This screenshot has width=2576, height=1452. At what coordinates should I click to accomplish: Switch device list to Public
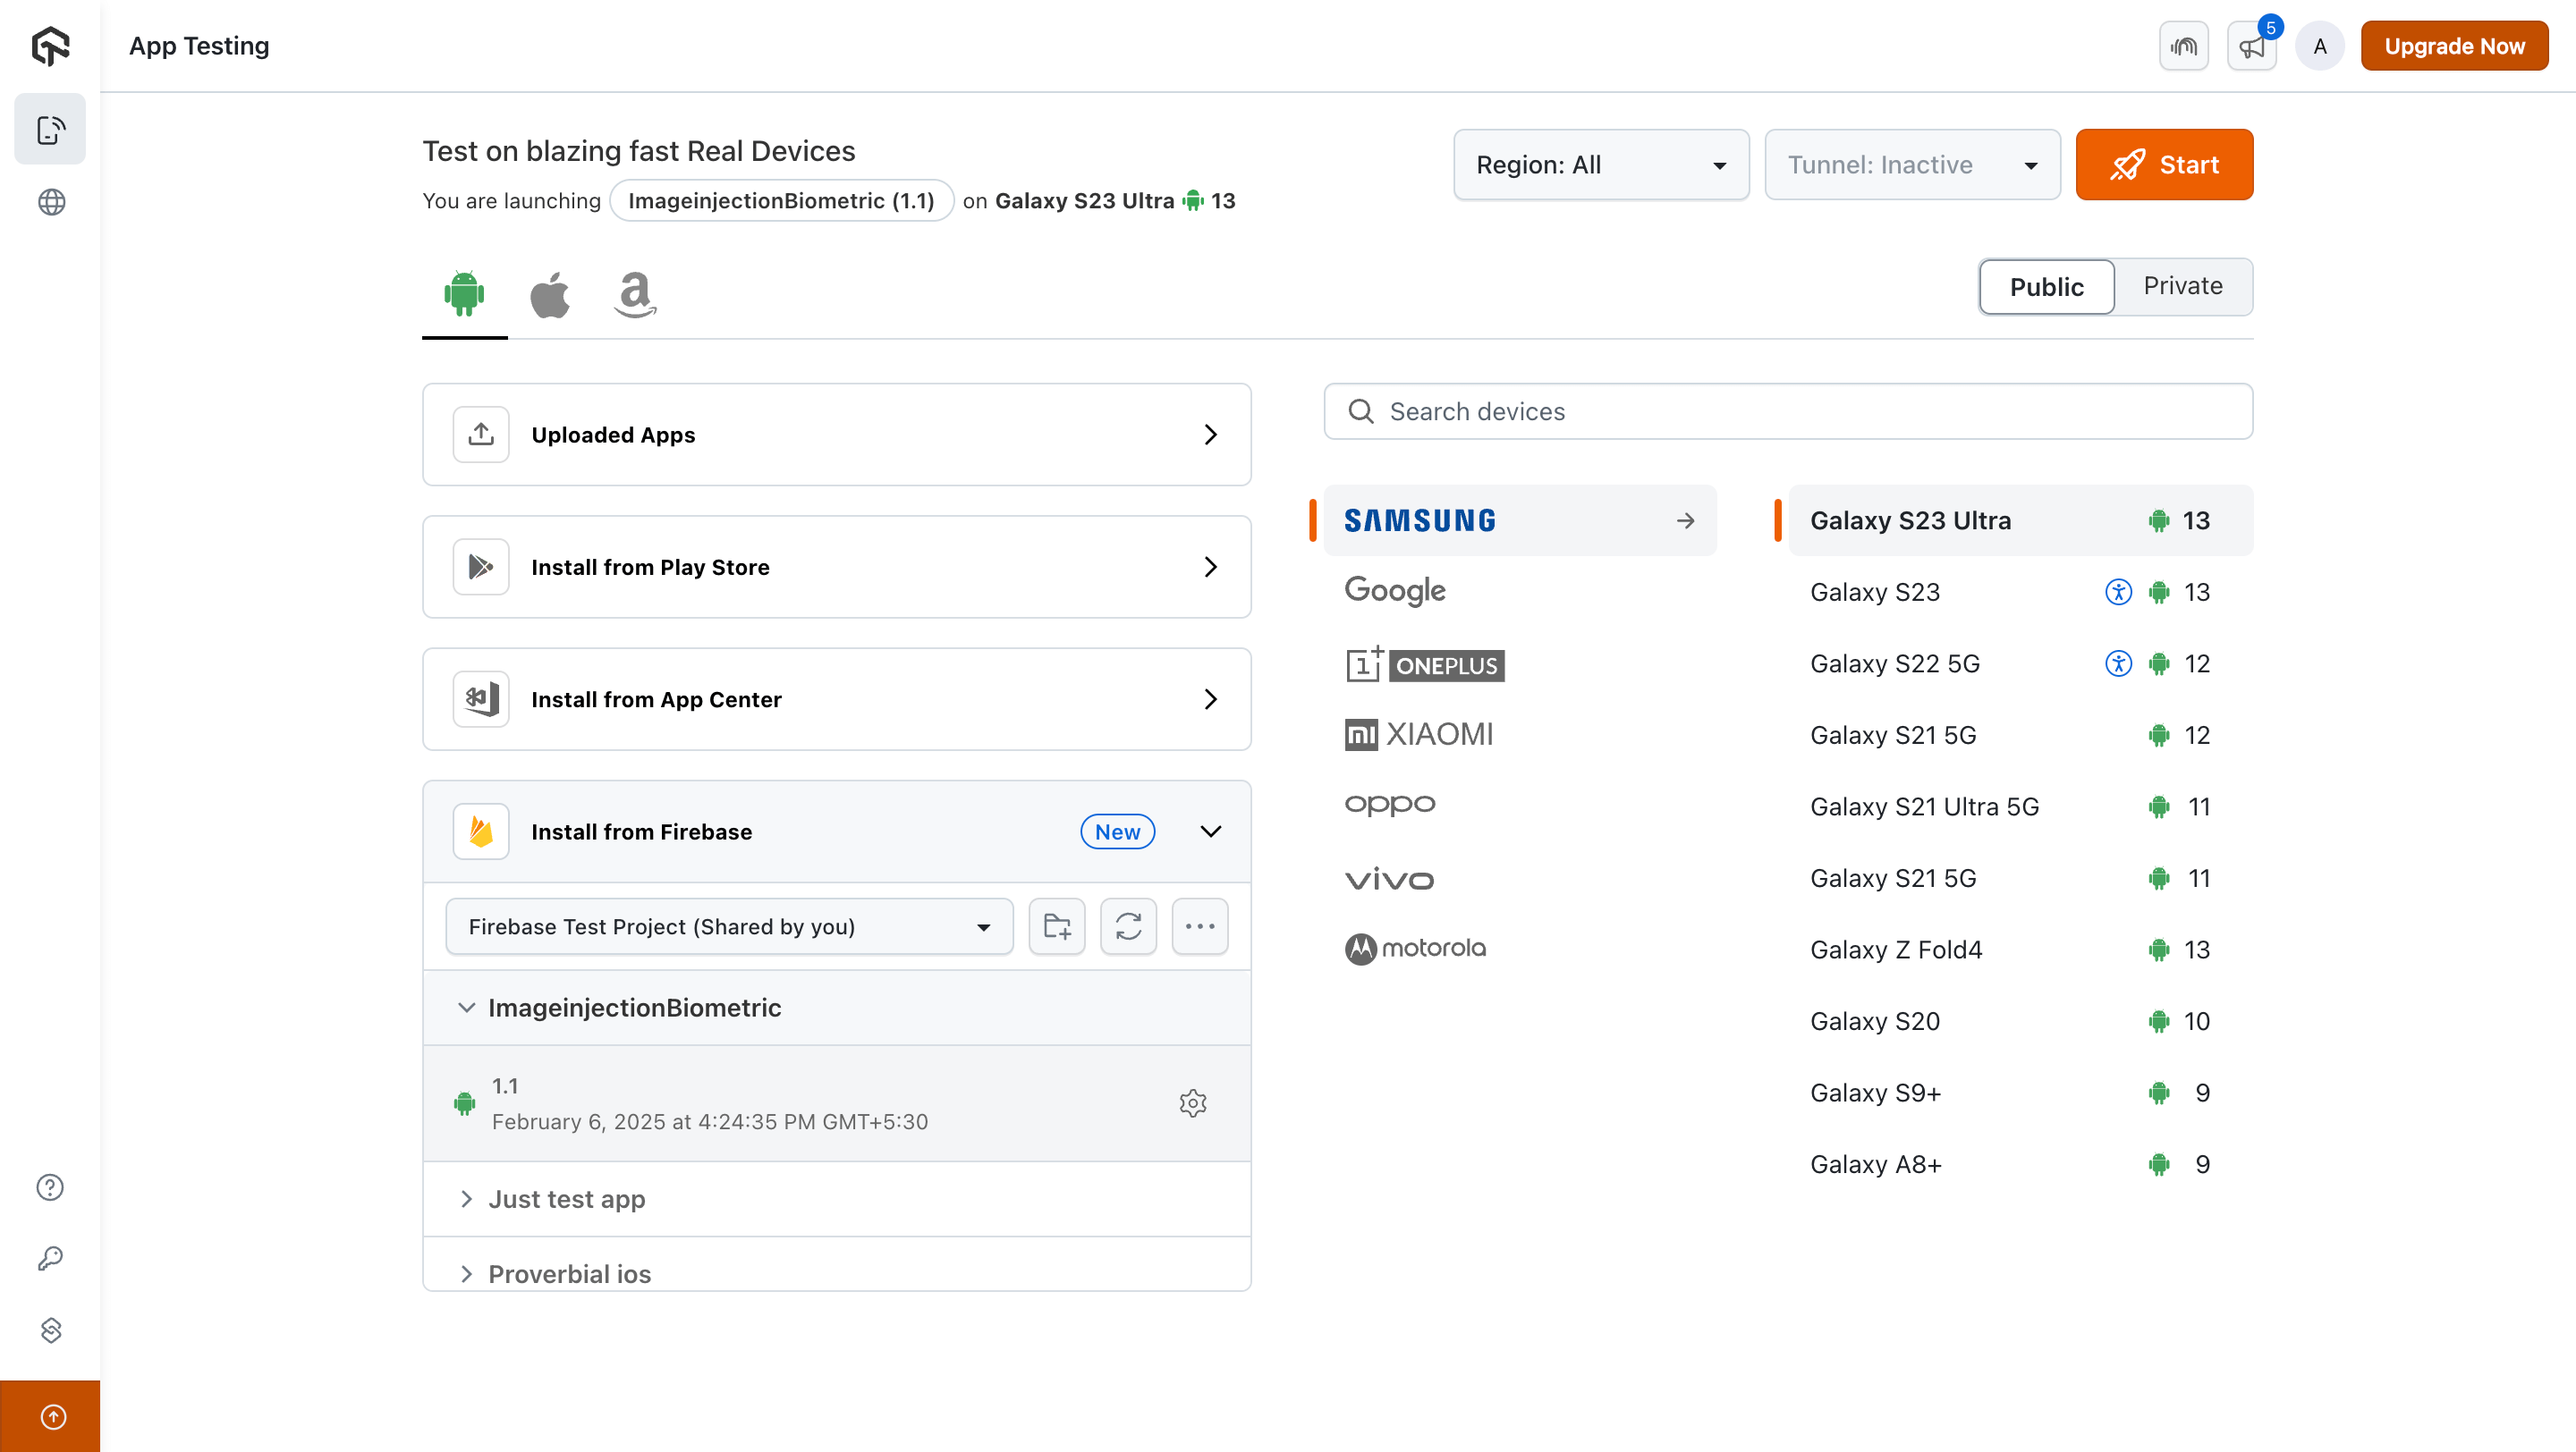click(x=2046, y=287)
